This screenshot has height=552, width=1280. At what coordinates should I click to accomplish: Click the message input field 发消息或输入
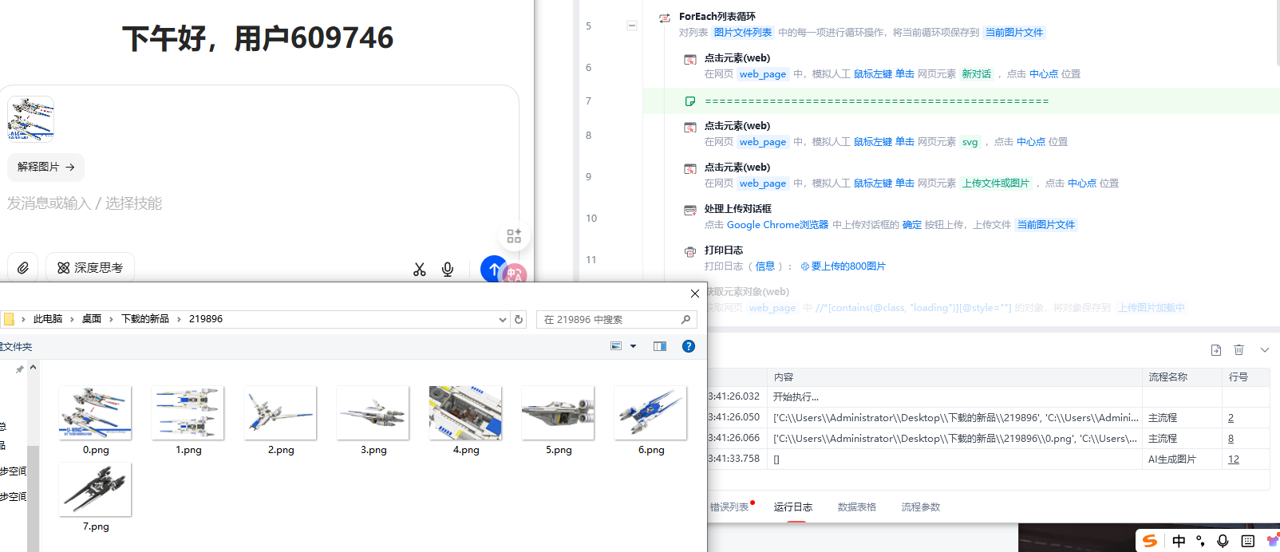[84, 203]
